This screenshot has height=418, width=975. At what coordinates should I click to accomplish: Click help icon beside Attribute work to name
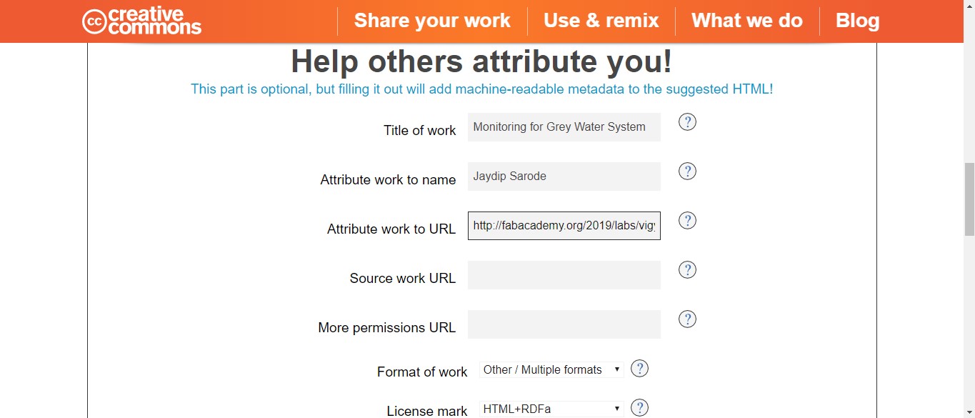coord(687,171)
